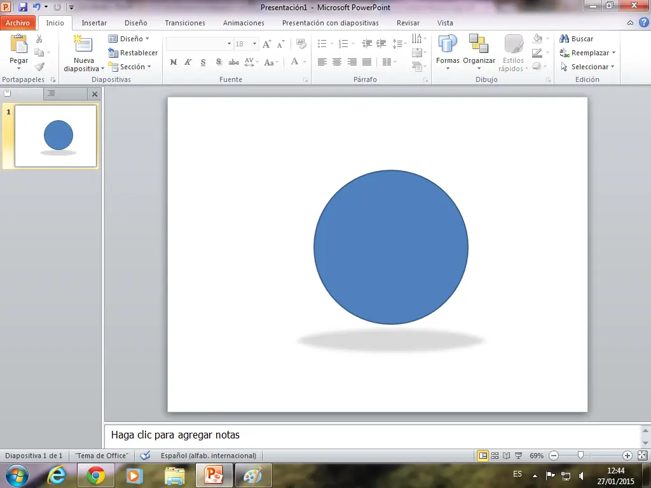
Task: Click the clear formatting icon
Action: [x=301, y=44]
